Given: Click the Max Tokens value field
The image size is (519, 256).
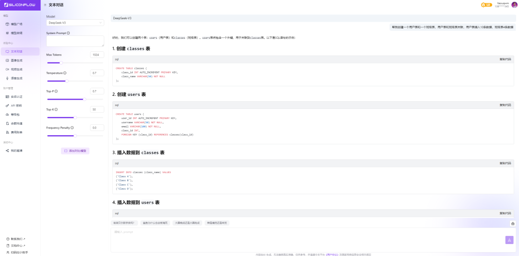Looking at the screenshot, I should (97, 55).
